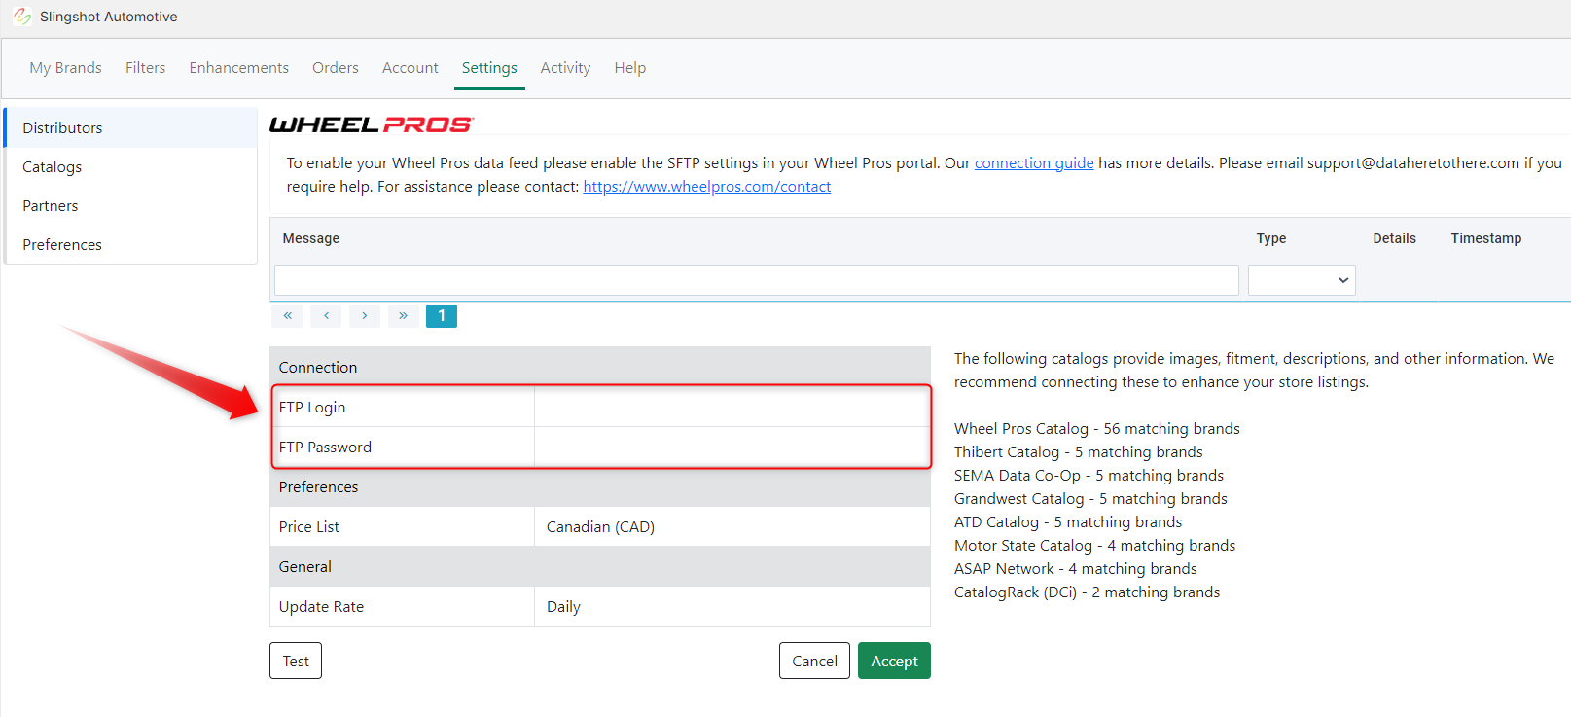Screen dimensions: 1571x717
Task: Click the Type column header
Action: [x=1270, y=238]
